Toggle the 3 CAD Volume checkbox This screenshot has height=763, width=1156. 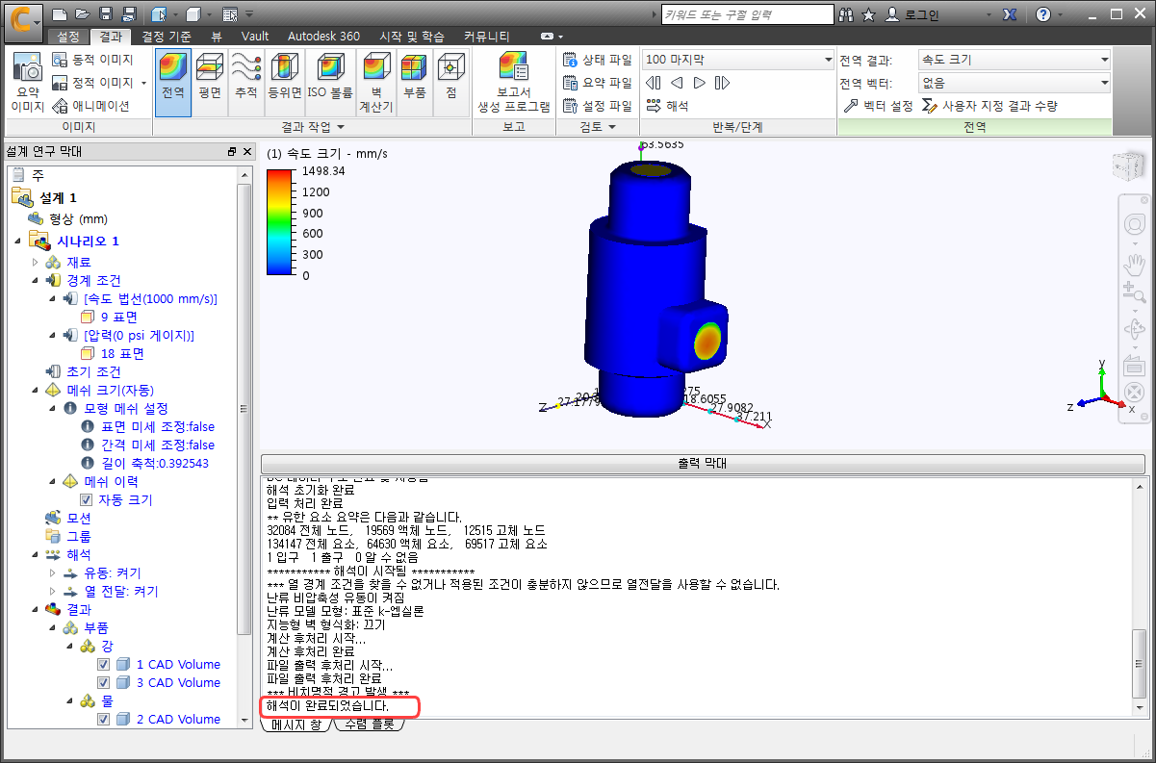click(104, 683)
